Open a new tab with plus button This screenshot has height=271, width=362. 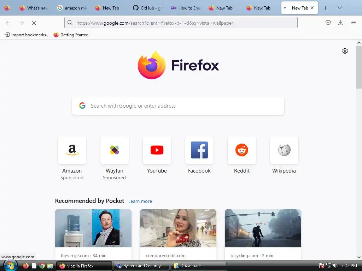click(326, 8)
